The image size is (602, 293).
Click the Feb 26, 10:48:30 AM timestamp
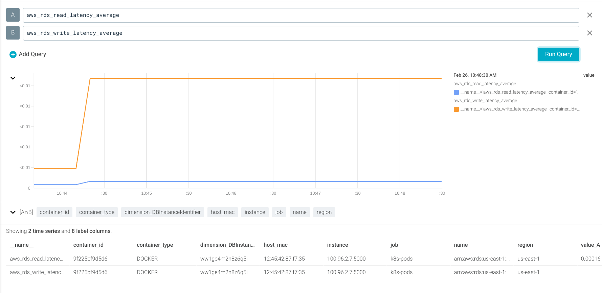pyautogui.click(x=475, y=75)
